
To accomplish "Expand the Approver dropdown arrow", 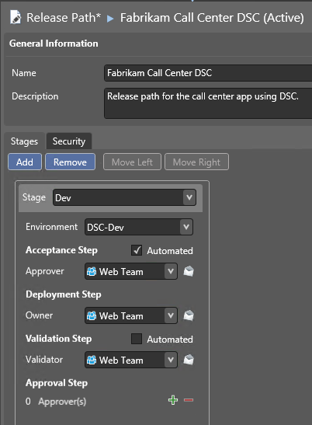I will tap(171, 271).
